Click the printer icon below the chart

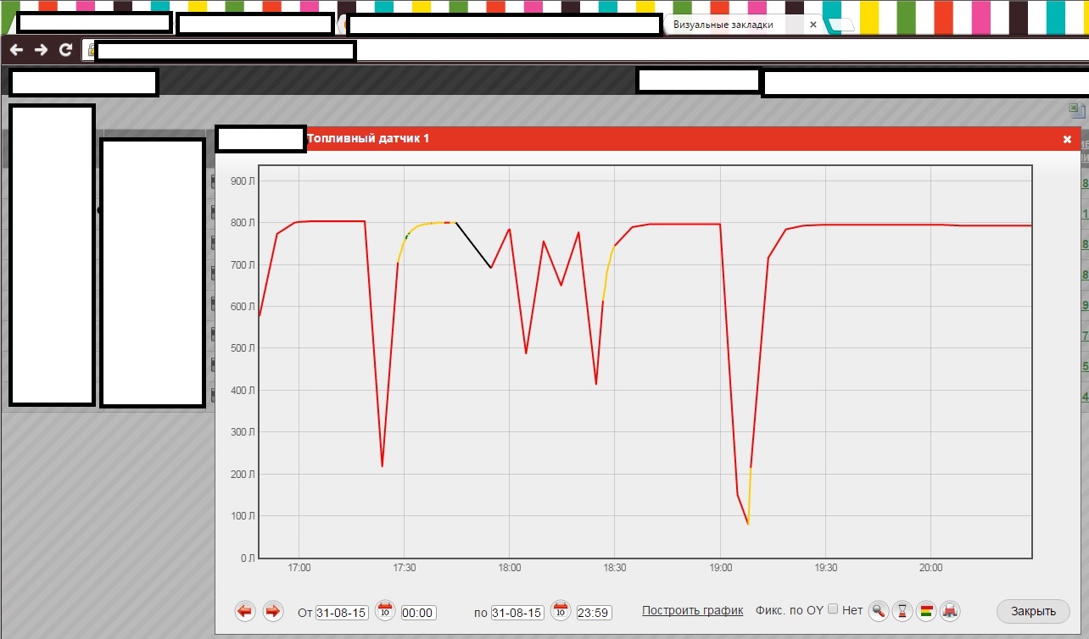click(x=950, y=610)
